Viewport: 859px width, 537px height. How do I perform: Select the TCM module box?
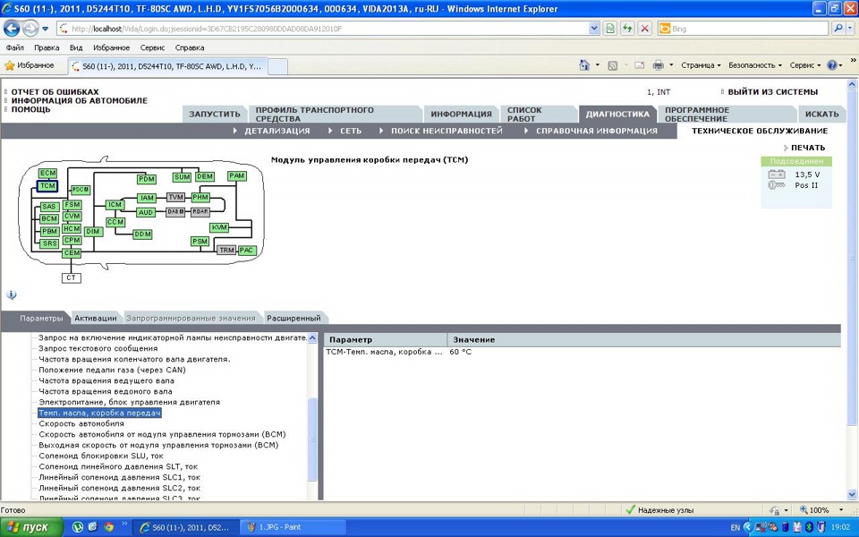click(47, 186)
